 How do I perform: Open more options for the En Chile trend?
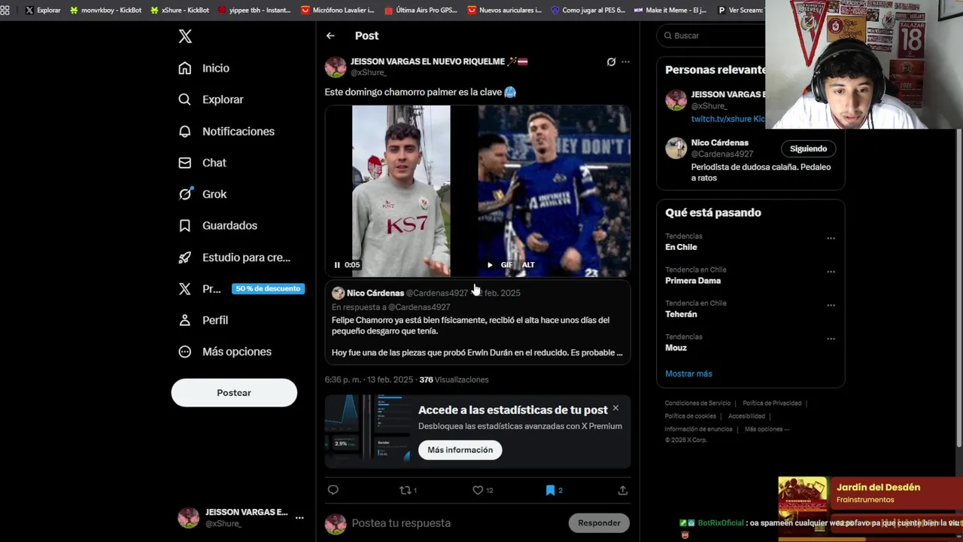pos(831,238)
